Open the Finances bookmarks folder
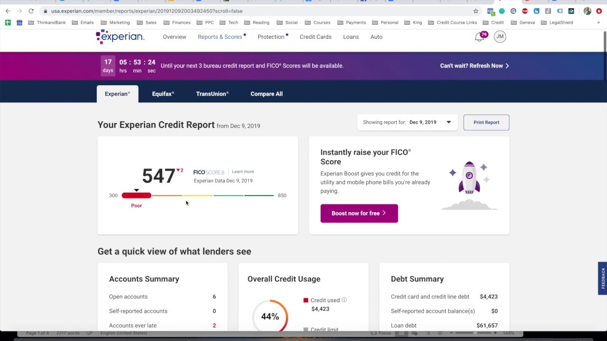 coord(177,22)
